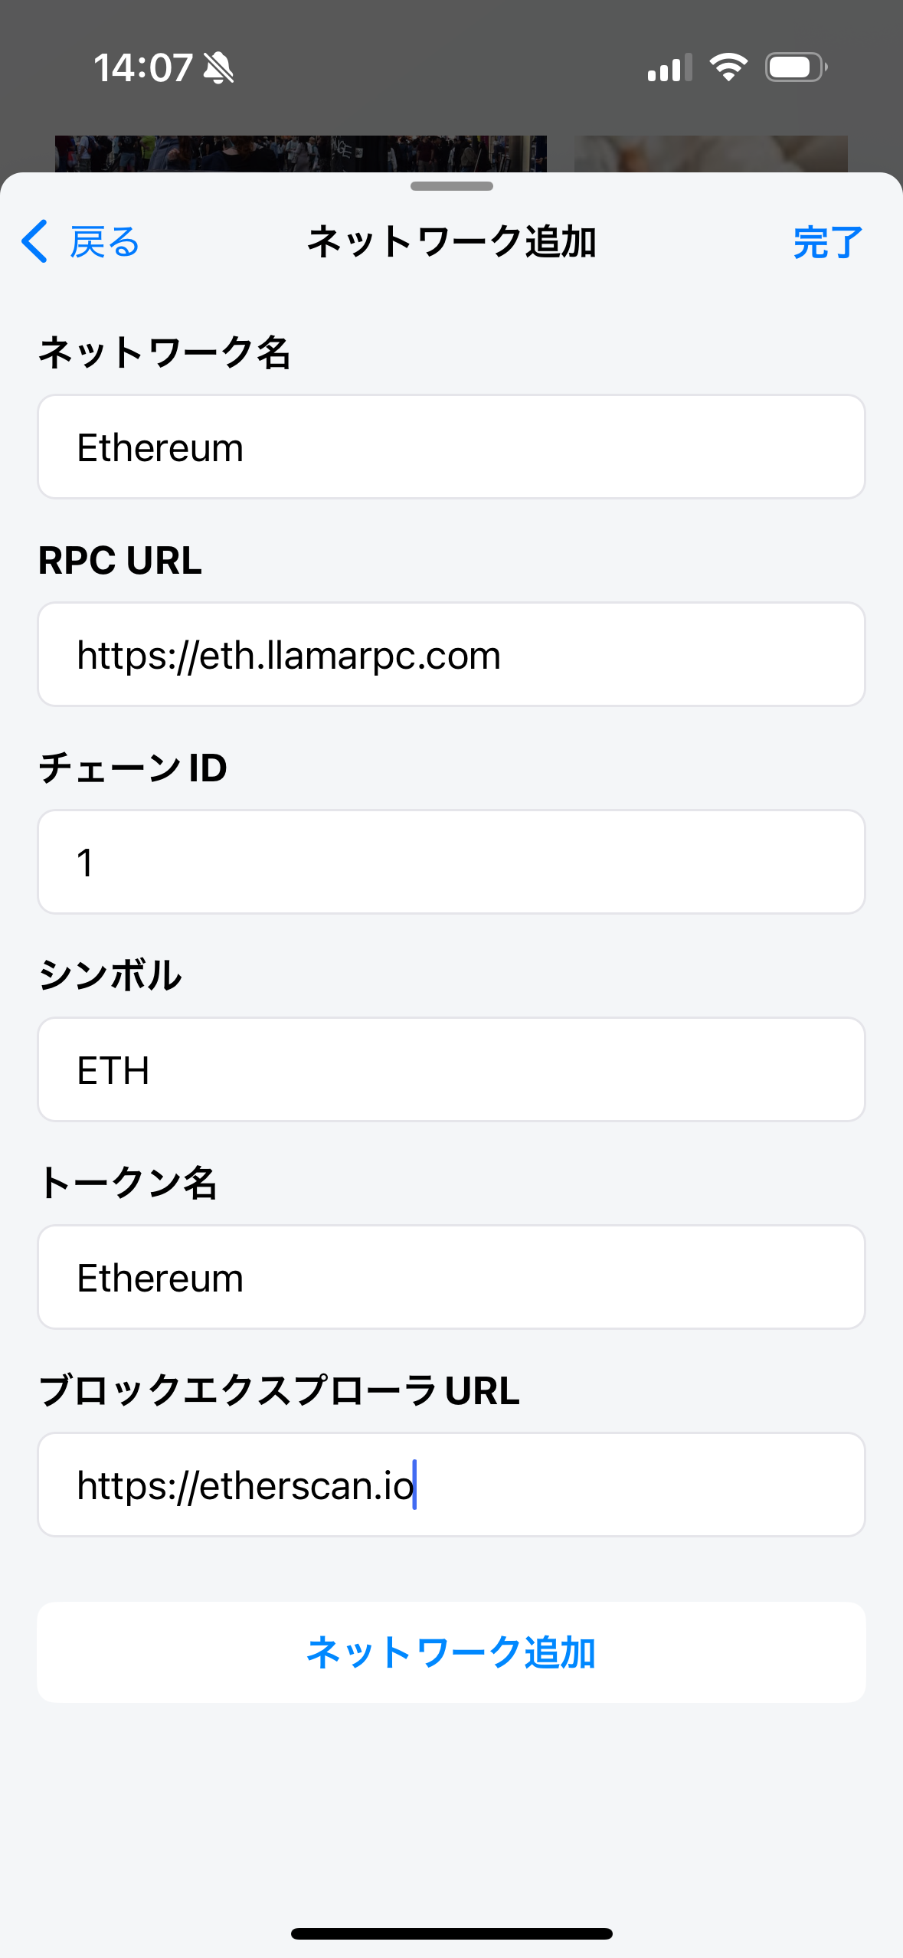Tap the sheet grabber handle at top
903x1958 pixels.
(x=451, y=186)
